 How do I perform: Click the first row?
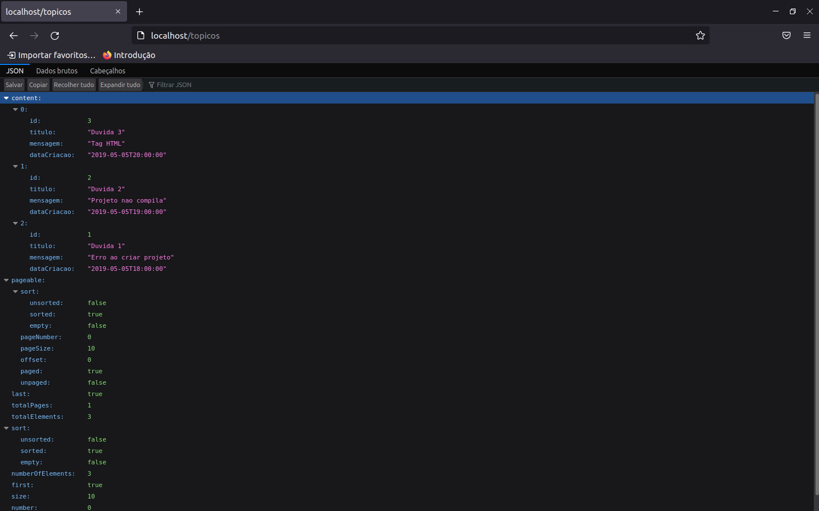click(406, 485)
